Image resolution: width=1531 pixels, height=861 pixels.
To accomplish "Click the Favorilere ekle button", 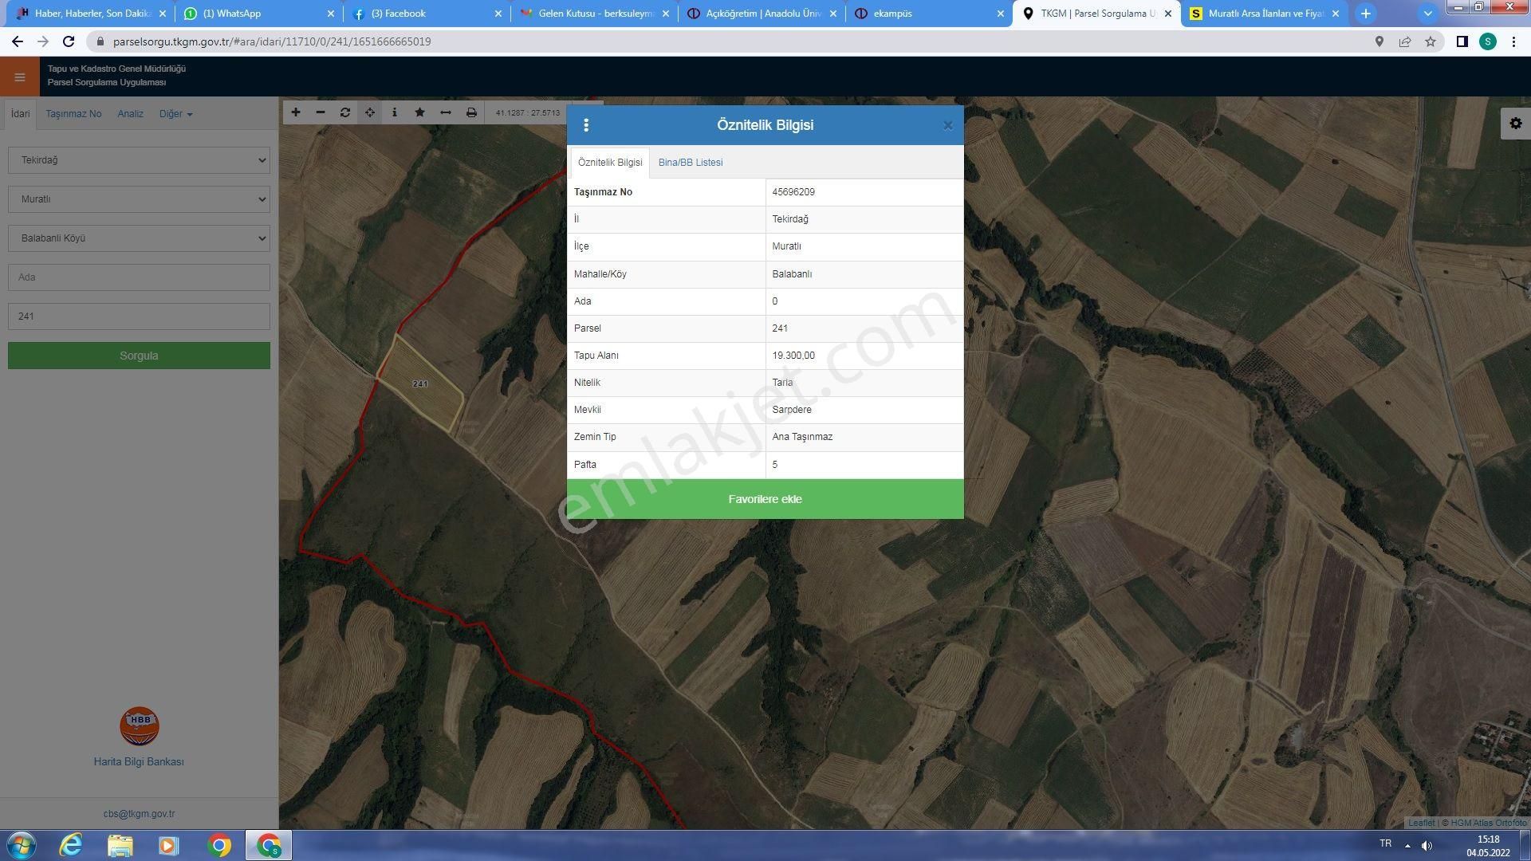I will pyautogui.click(x=765, y=499).
